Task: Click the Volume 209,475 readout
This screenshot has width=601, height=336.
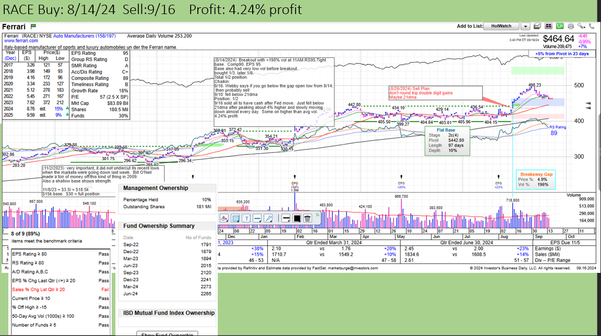Action: [x=558, y=46]
